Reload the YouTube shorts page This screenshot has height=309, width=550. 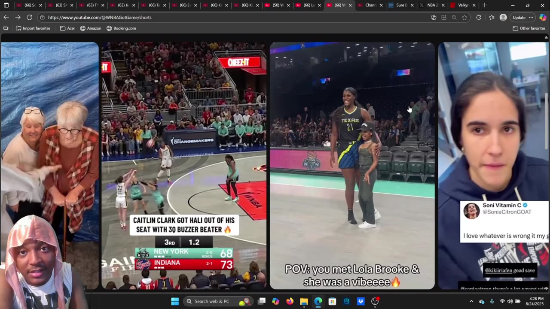pyautogui.click(x=29, y=17)
